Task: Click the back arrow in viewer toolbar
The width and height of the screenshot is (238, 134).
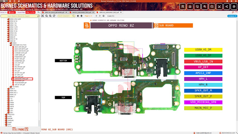Action: (x=78, y=16)
